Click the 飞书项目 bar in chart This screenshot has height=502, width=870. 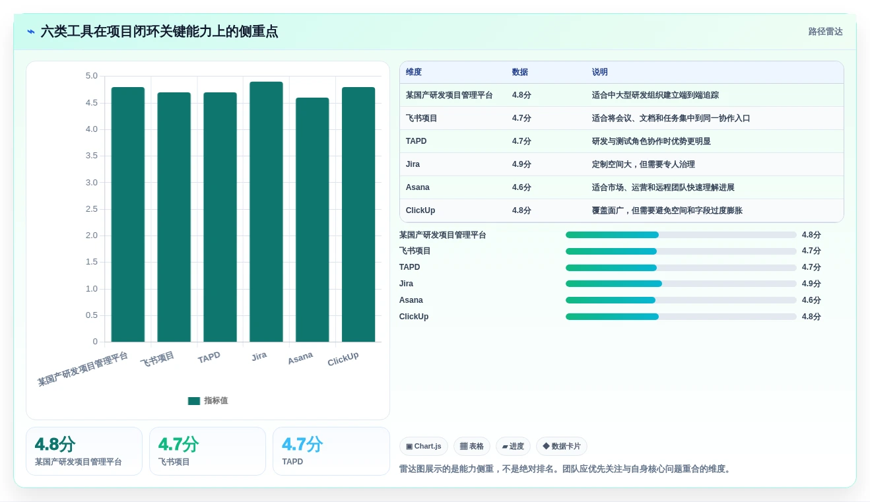174,217
